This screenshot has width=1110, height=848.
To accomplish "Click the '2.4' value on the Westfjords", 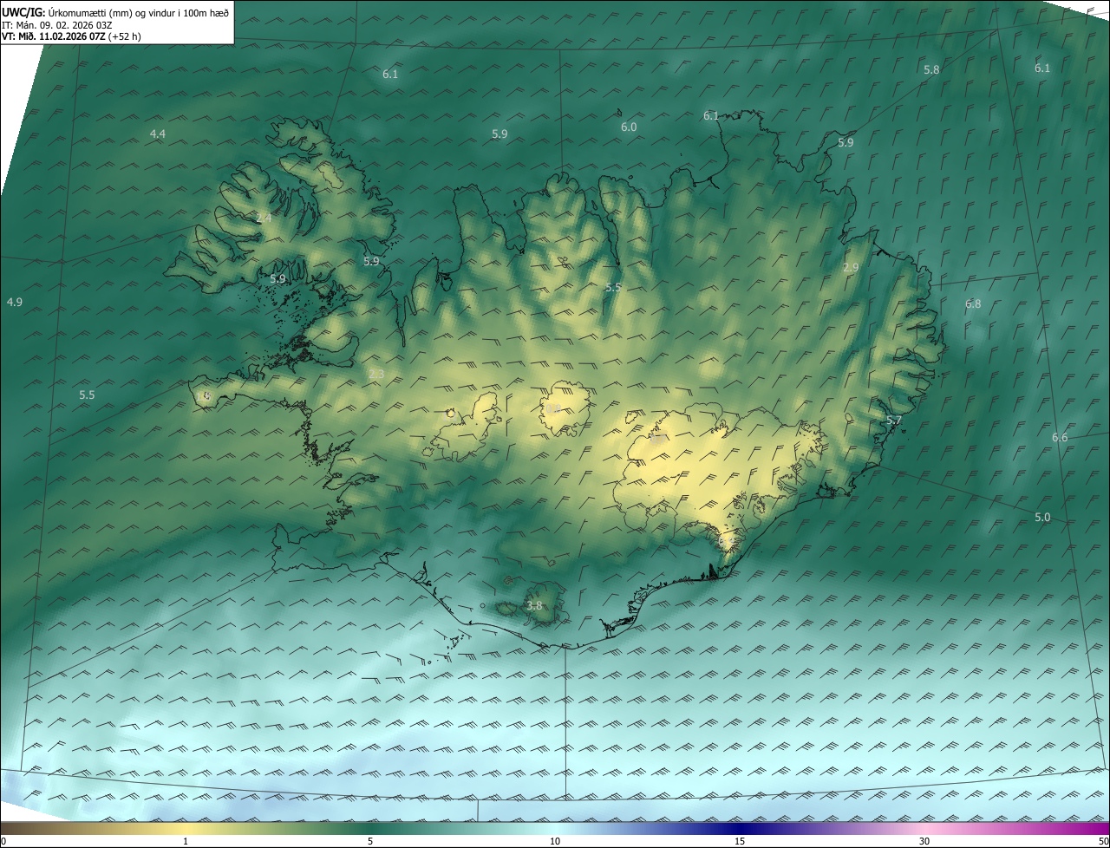I will tap(264, 219).
